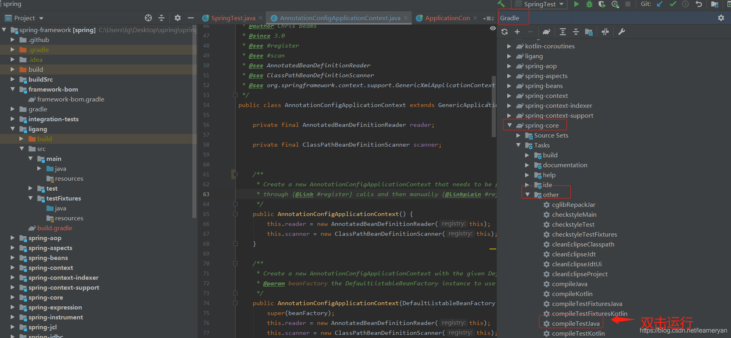Commit changes using the green checkmark
Screen dimensions: 731x338
coord(673,4)
